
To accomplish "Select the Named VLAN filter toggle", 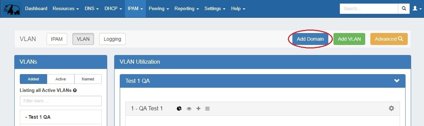I will click(x=88, y=79).
